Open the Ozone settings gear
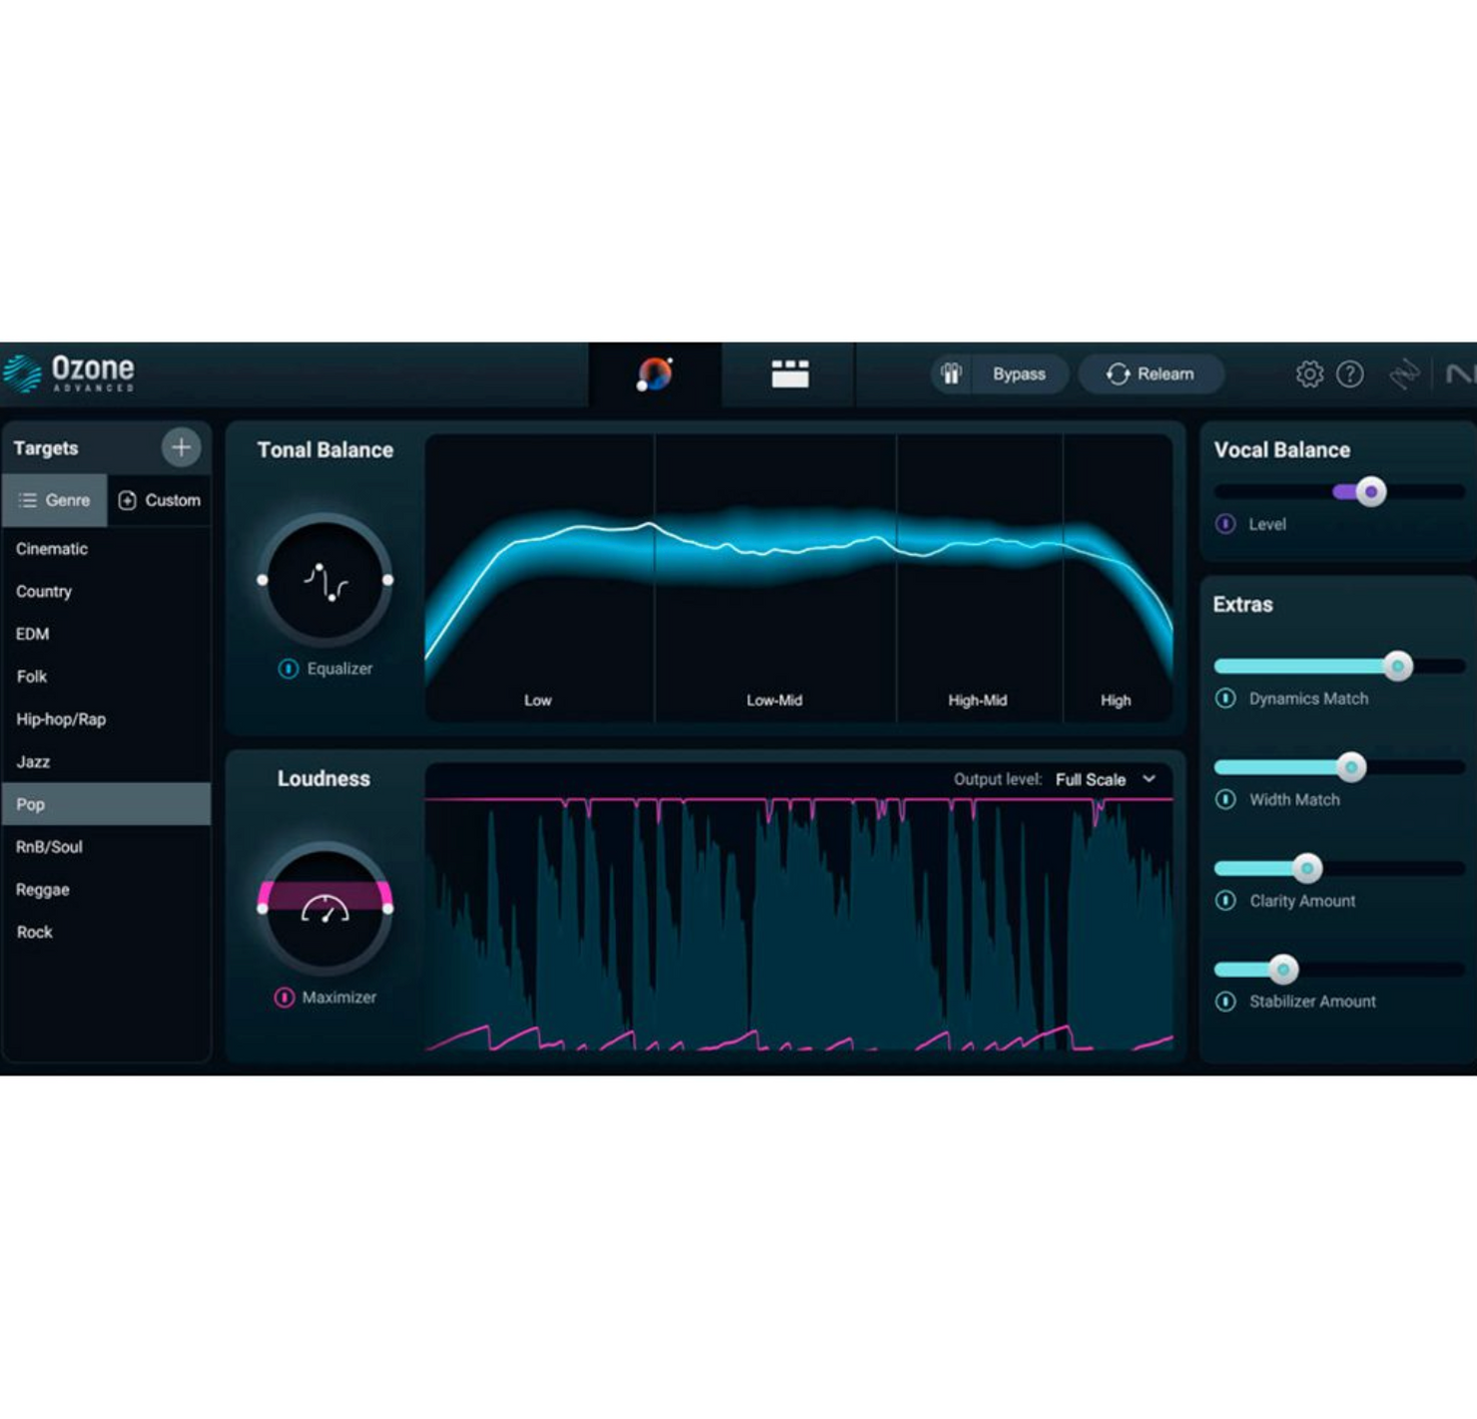This screenshot has width=1477, height=1419. [1308, 373]
